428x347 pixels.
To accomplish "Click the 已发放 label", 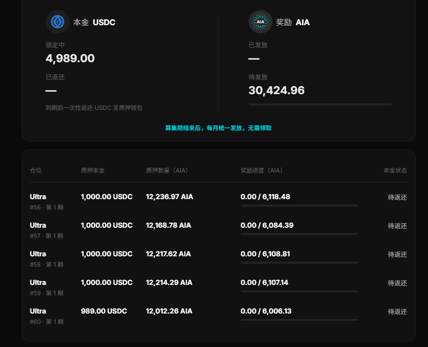I will [x=258, y=45].
